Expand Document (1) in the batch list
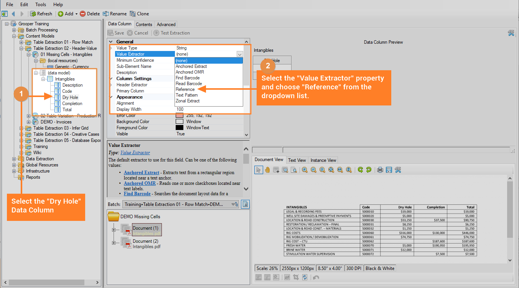 [x=114, y=230]
